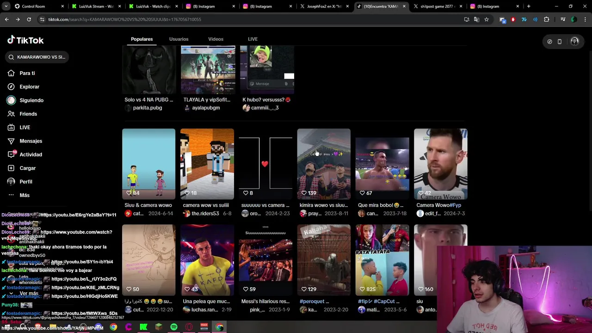Screen dimensions: 592x333
Task: Open Messi's hilarious re... video
Action: coord(265,260)
